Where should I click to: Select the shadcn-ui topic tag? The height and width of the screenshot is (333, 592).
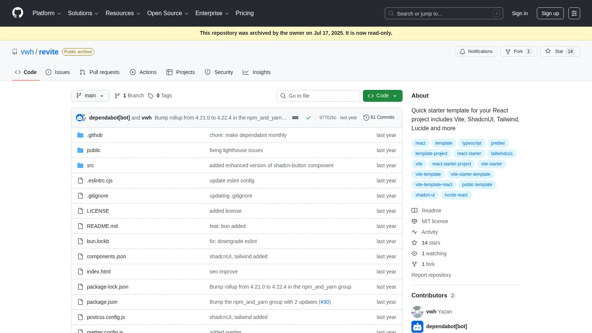(x=425, y=195)
